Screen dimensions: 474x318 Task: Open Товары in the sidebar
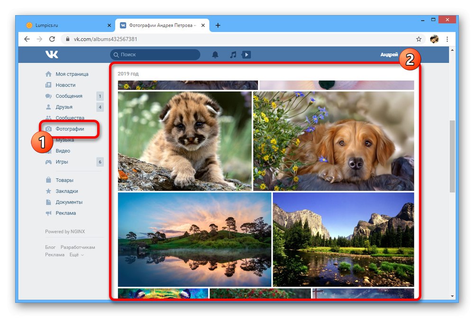[64, 180]
